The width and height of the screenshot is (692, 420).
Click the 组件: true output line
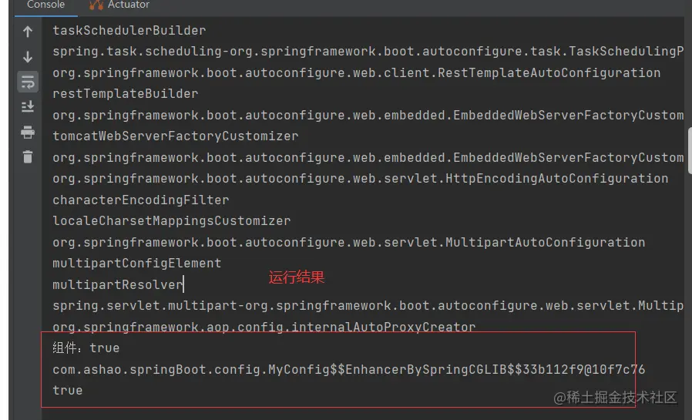pyautogui.click(x=86, y=348)
